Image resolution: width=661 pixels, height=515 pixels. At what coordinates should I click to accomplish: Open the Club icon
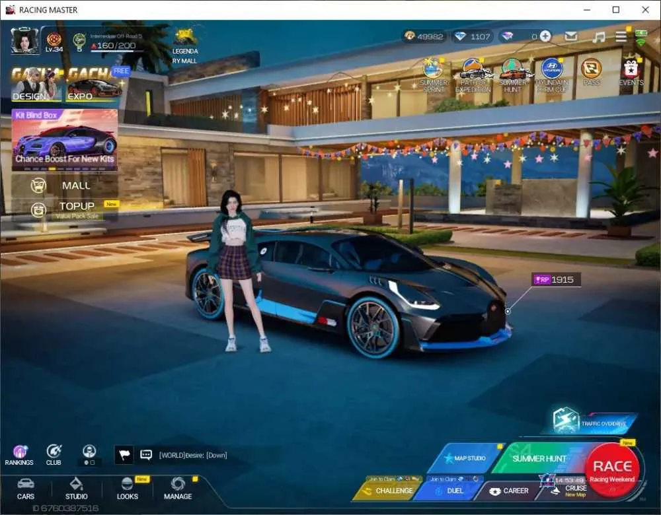tap(54, 455)
